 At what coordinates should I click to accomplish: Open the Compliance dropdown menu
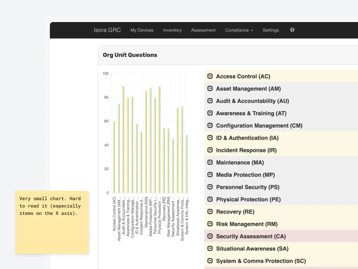click(239, 30)
